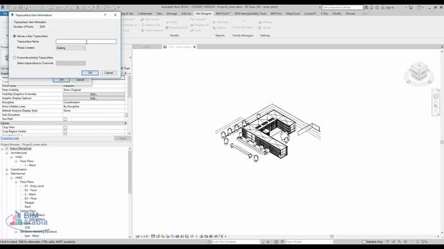The image size is (444, 249).
Task: Click the Communication Center icon beside the star
Action: [x=372, y=8]
